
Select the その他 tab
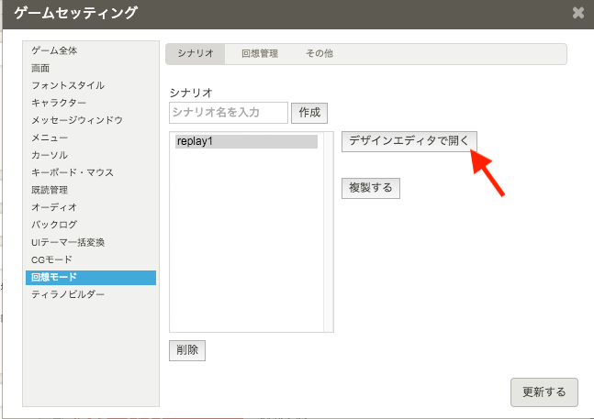(x=319, y=54)
